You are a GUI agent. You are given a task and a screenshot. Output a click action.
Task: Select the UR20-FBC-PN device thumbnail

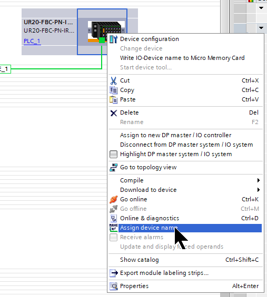(106, 32)
